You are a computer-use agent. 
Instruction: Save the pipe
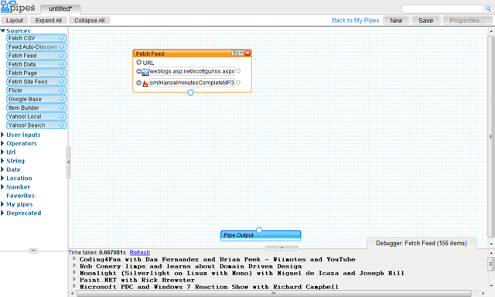426,21
